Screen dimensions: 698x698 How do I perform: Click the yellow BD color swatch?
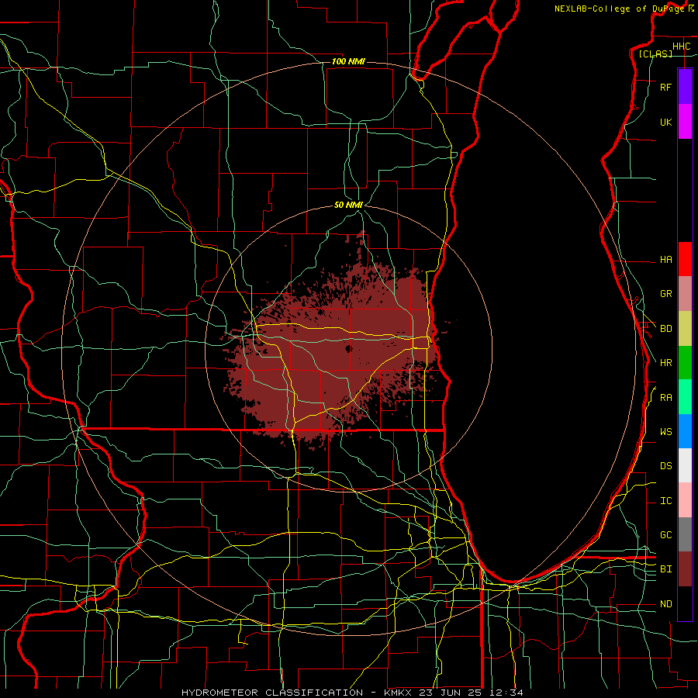click(685, 329)
